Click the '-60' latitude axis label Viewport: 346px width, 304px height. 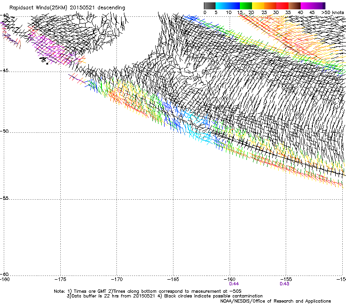pos(5,274)
